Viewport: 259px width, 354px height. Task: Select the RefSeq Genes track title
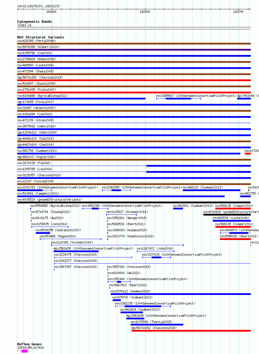[29, 344]
